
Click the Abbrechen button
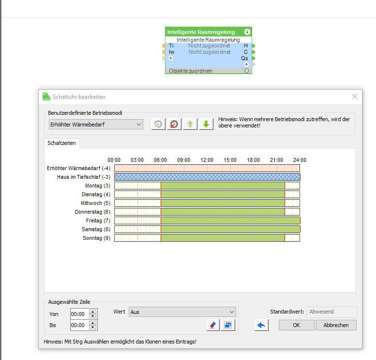[x=336, y=325]
